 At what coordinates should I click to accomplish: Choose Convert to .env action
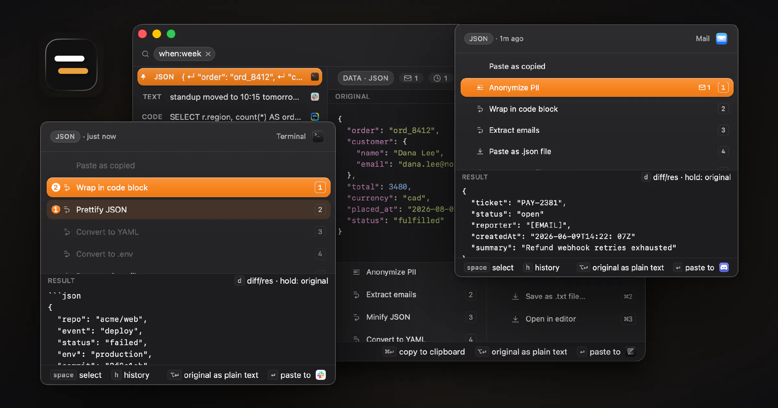pos(188,254)
